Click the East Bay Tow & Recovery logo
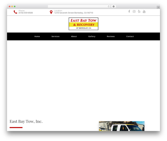The height and width of the screenshot is (141, 167). coord(83,24)
